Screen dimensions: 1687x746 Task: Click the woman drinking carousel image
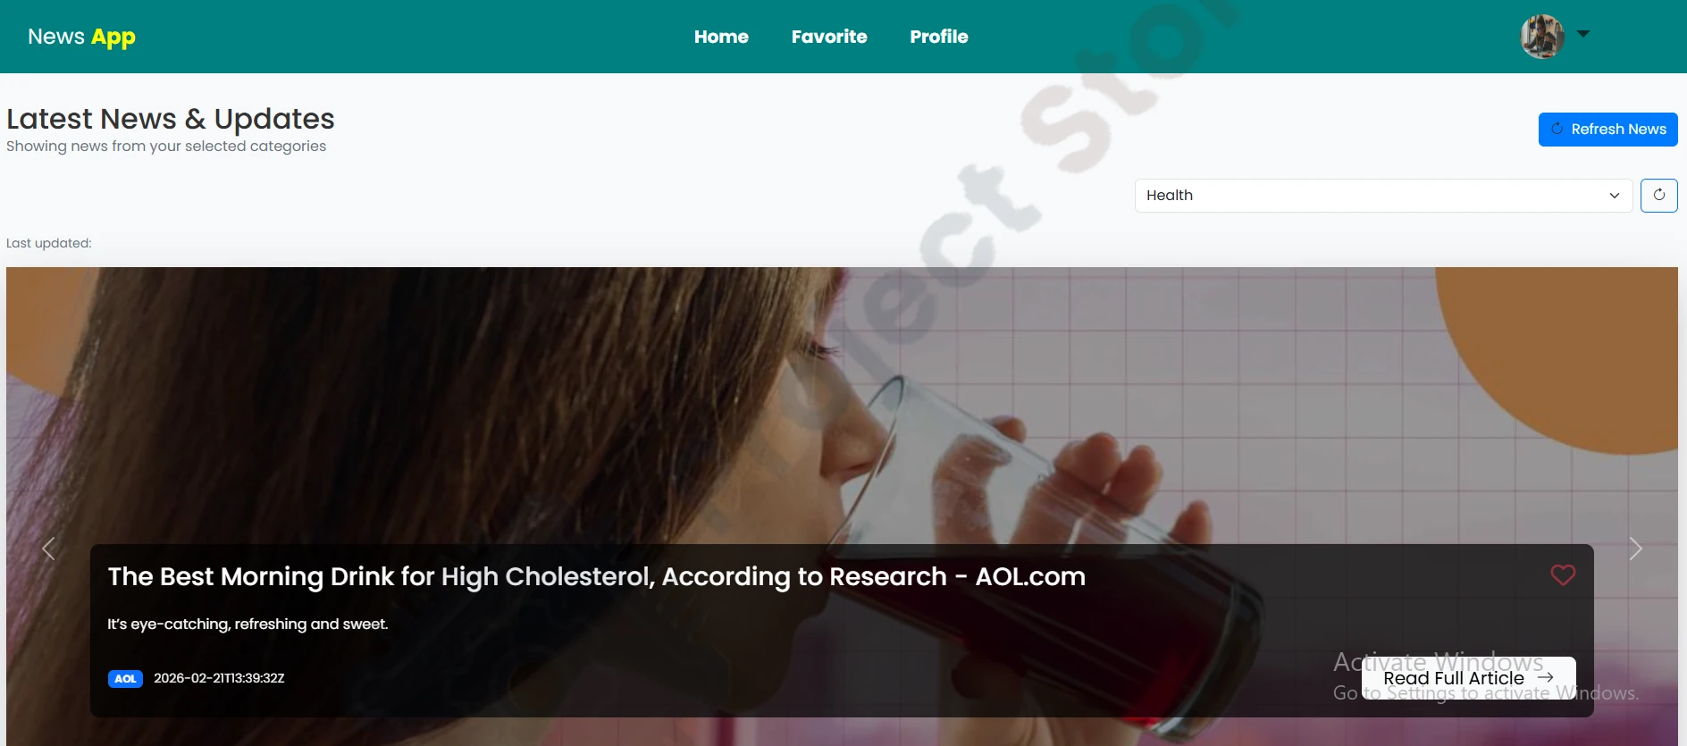pos(842,402)
